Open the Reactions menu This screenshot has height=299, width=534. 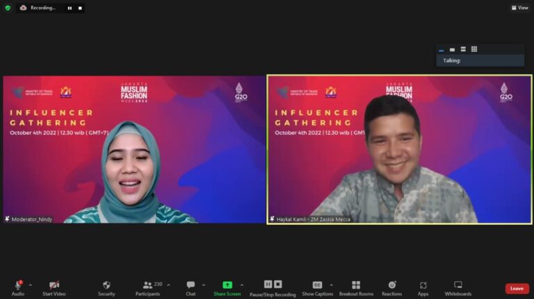[391, 285]
